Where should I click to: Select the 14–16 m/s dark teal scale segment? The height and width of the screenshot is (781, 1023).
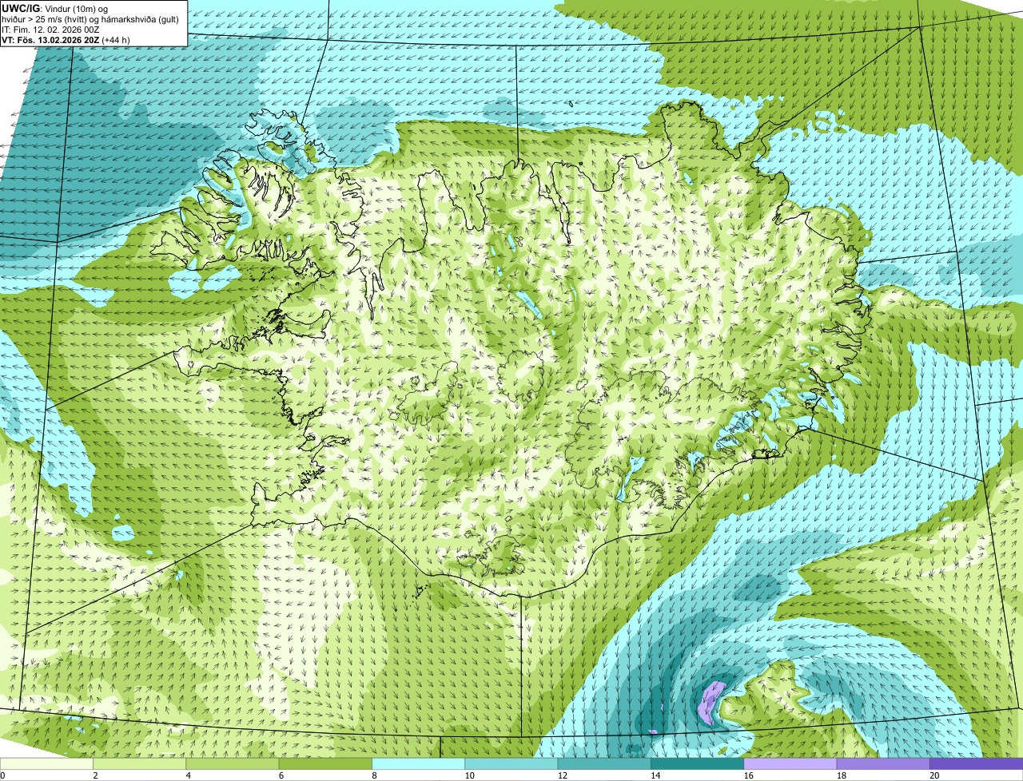[698, 763]
